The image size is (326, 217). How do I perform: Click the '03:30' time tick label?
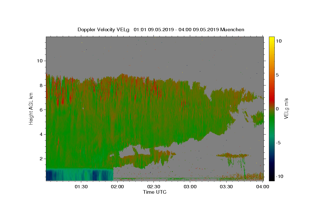coord(226,187)
